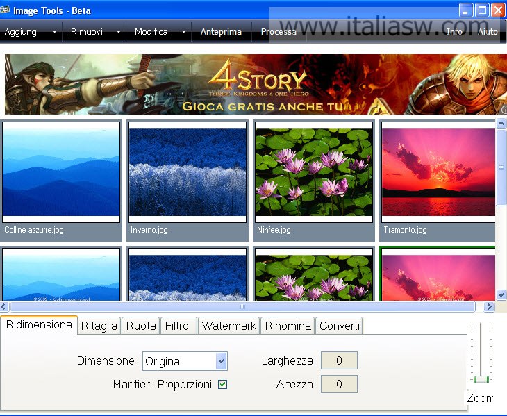Select the green-bordered sunset thumbnail in second row
Viewport: 507px width, 416px height.
pyautogui.click(x=438, y=274)
